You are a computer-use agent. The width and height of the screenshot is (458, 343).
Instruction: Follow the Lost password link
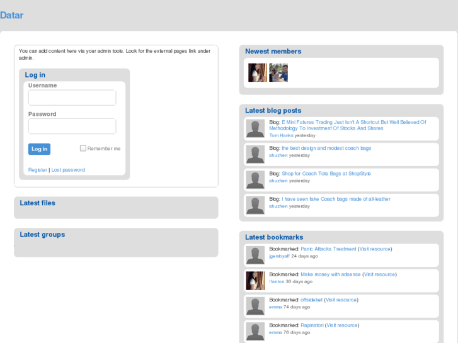68,170
